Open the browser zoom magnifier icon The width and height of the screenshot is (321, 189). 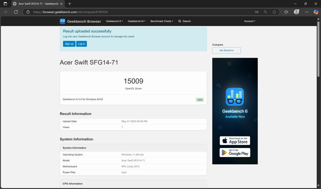pyautogui.click(x=265, y=12)
